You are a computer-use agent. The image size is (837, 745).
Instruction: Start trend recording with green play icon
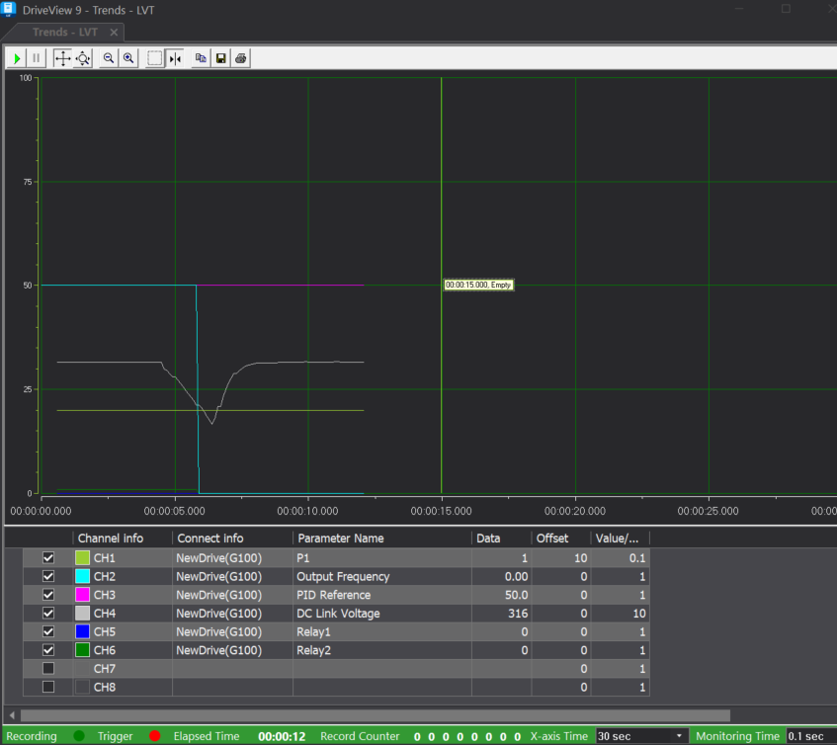click(17, 58)
